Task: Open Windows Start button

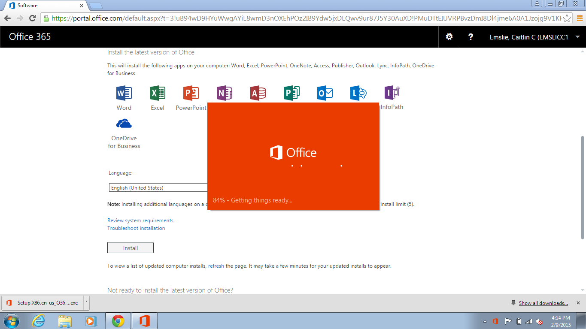Action: click(11, 321)
